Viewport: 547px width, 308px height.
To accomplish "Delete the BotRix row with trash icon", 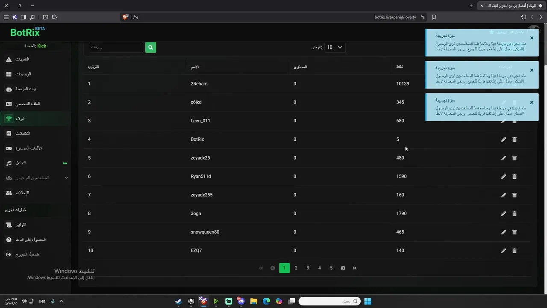I will (515, 139).
